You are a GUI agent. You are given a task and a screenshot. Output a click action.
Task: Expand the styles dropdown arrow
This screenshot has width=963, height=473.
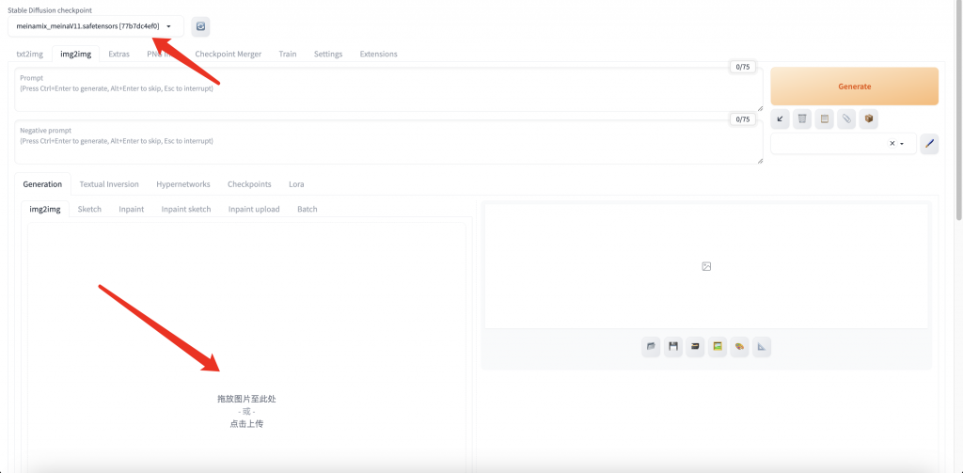point(903,144)
